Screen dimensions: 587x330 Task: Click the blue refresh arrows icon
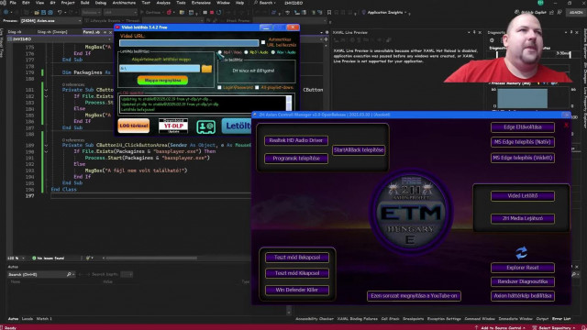click(522, 253)
